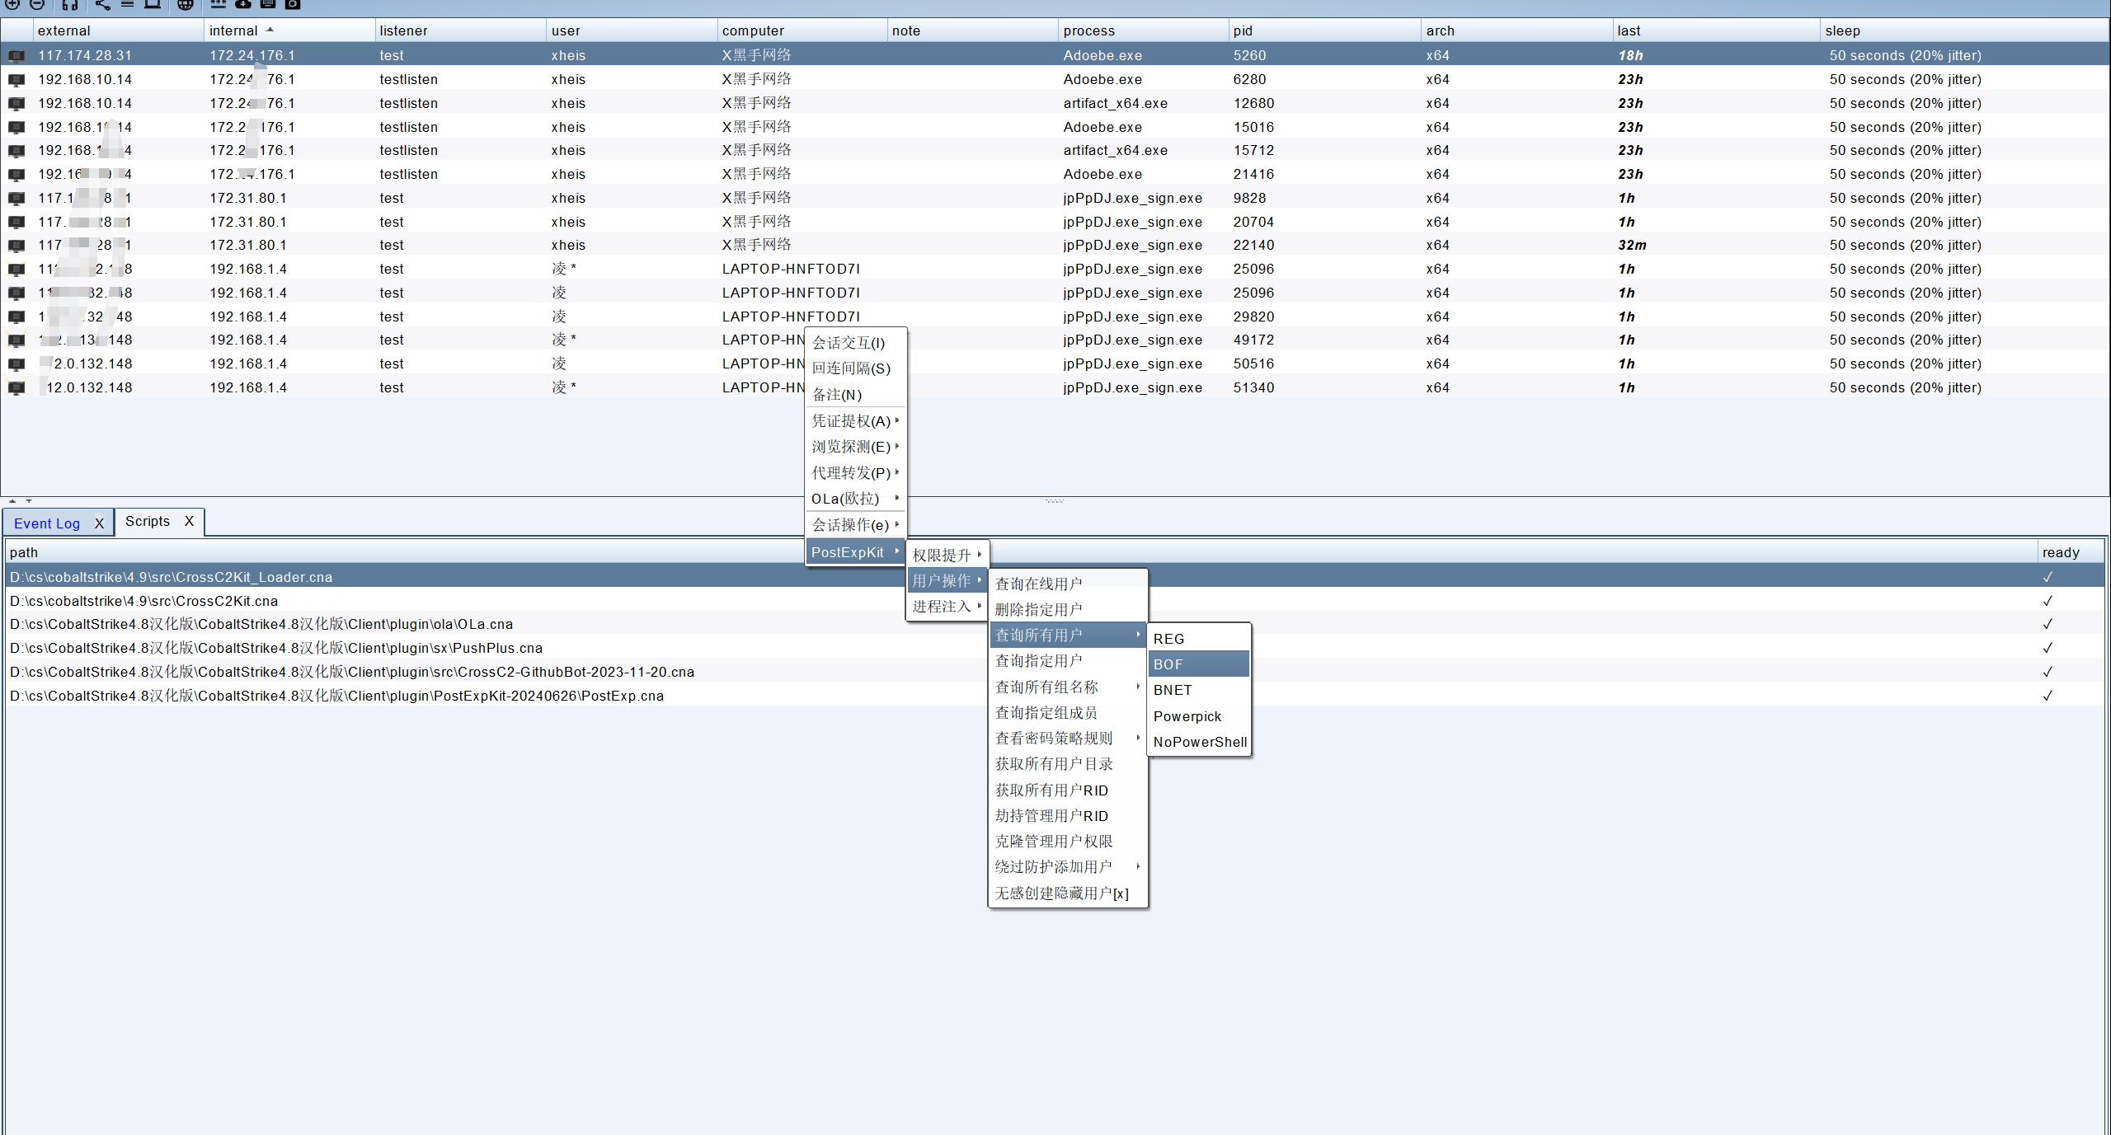
Task: Click the beacon icon of the pid 9828 row
Action: point(16,199)
